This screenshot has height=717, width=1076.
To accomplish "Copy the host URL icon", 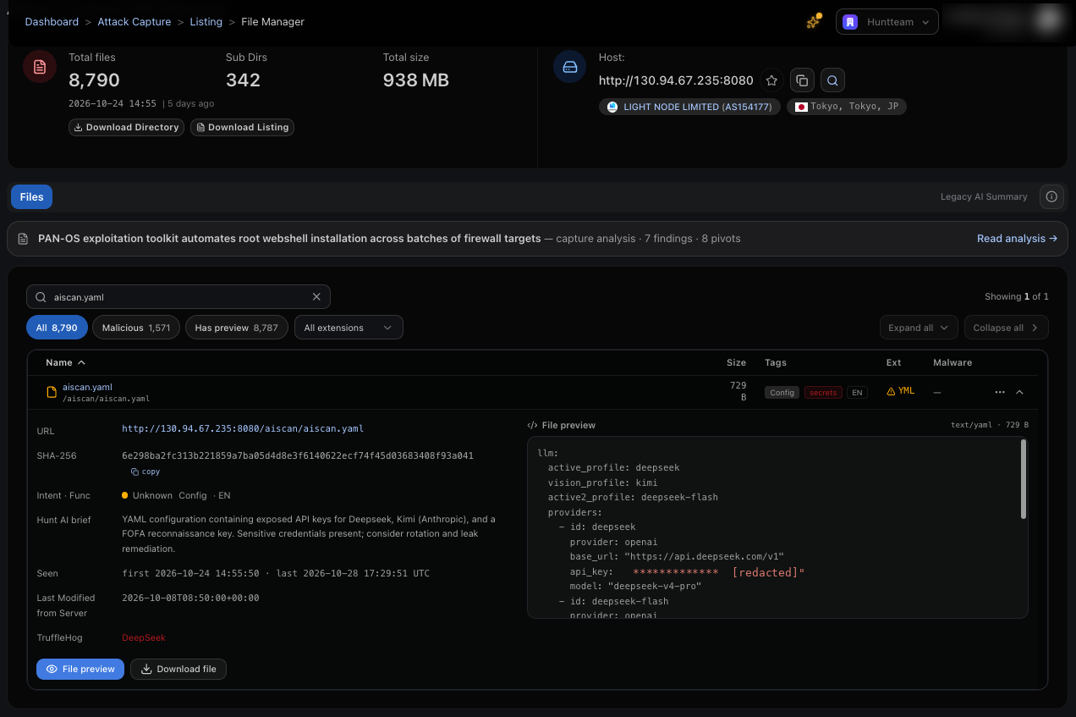I will (802, 80).
